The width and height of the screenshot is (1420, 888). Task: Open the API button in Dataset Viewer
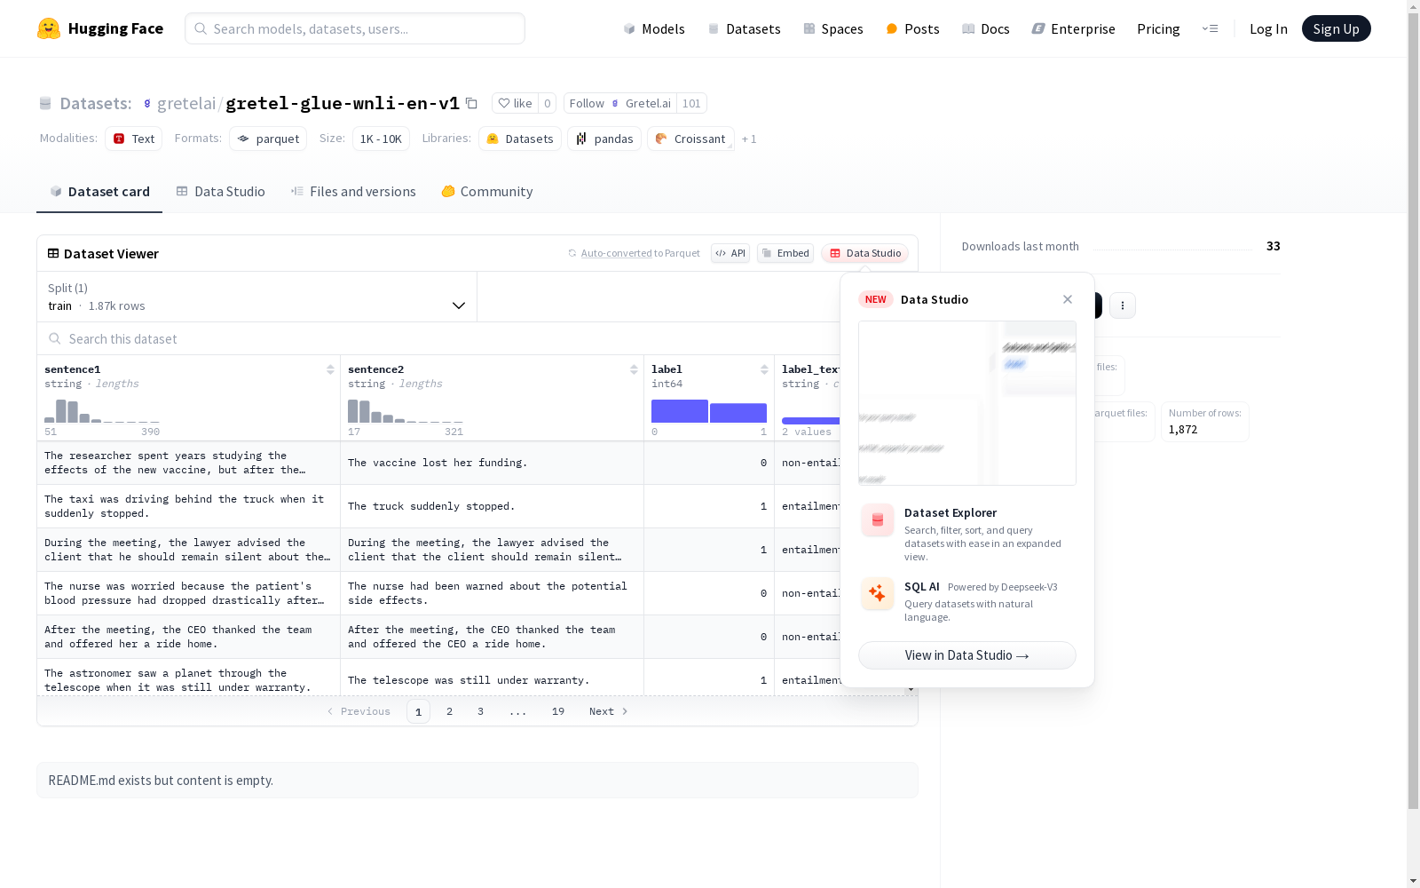pos(730,253)
